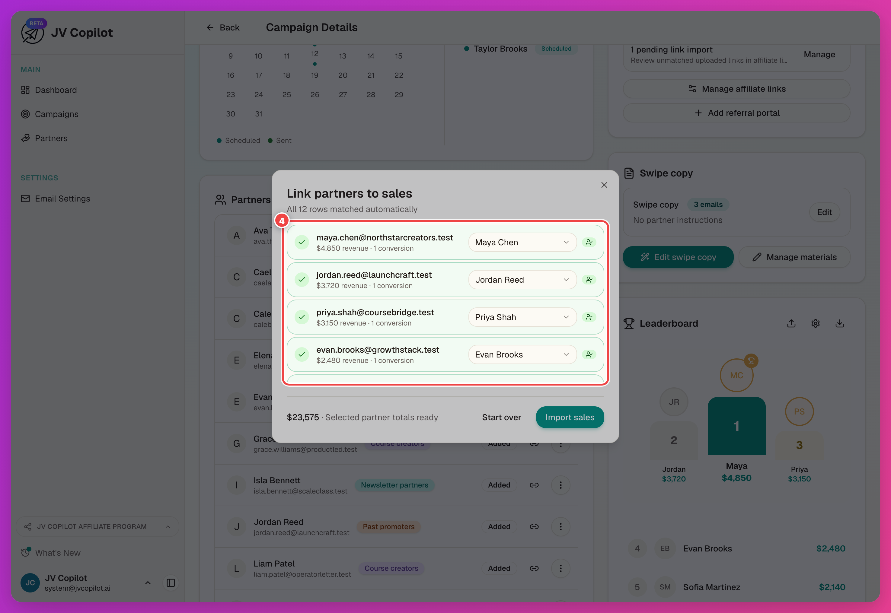Click the Added status for Liam Patel

tap(499, 568)
